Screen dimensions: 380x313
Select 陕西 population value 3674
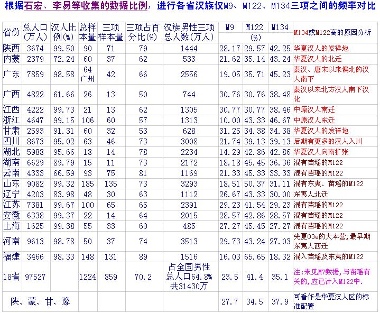point(35,48)
